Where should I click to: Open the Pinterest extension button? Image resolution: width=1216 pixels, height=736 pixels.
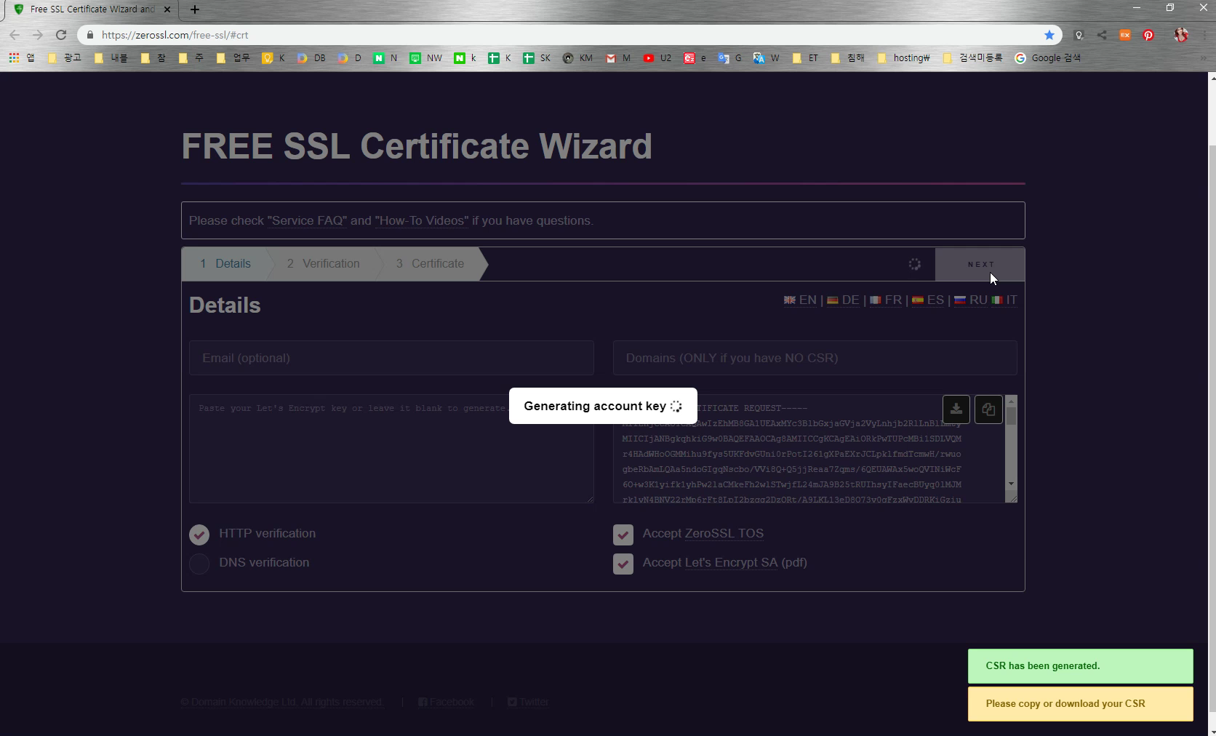tap(1148, 35)
